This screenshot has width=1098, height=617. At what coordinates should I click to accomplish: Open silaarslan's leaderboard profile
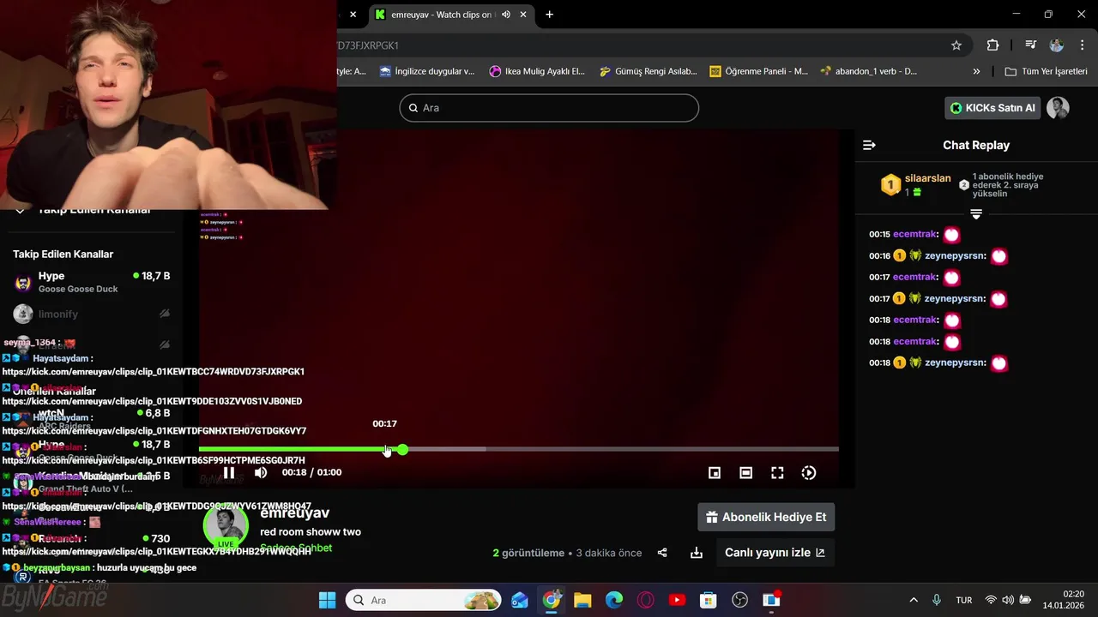tap(927, 178)
